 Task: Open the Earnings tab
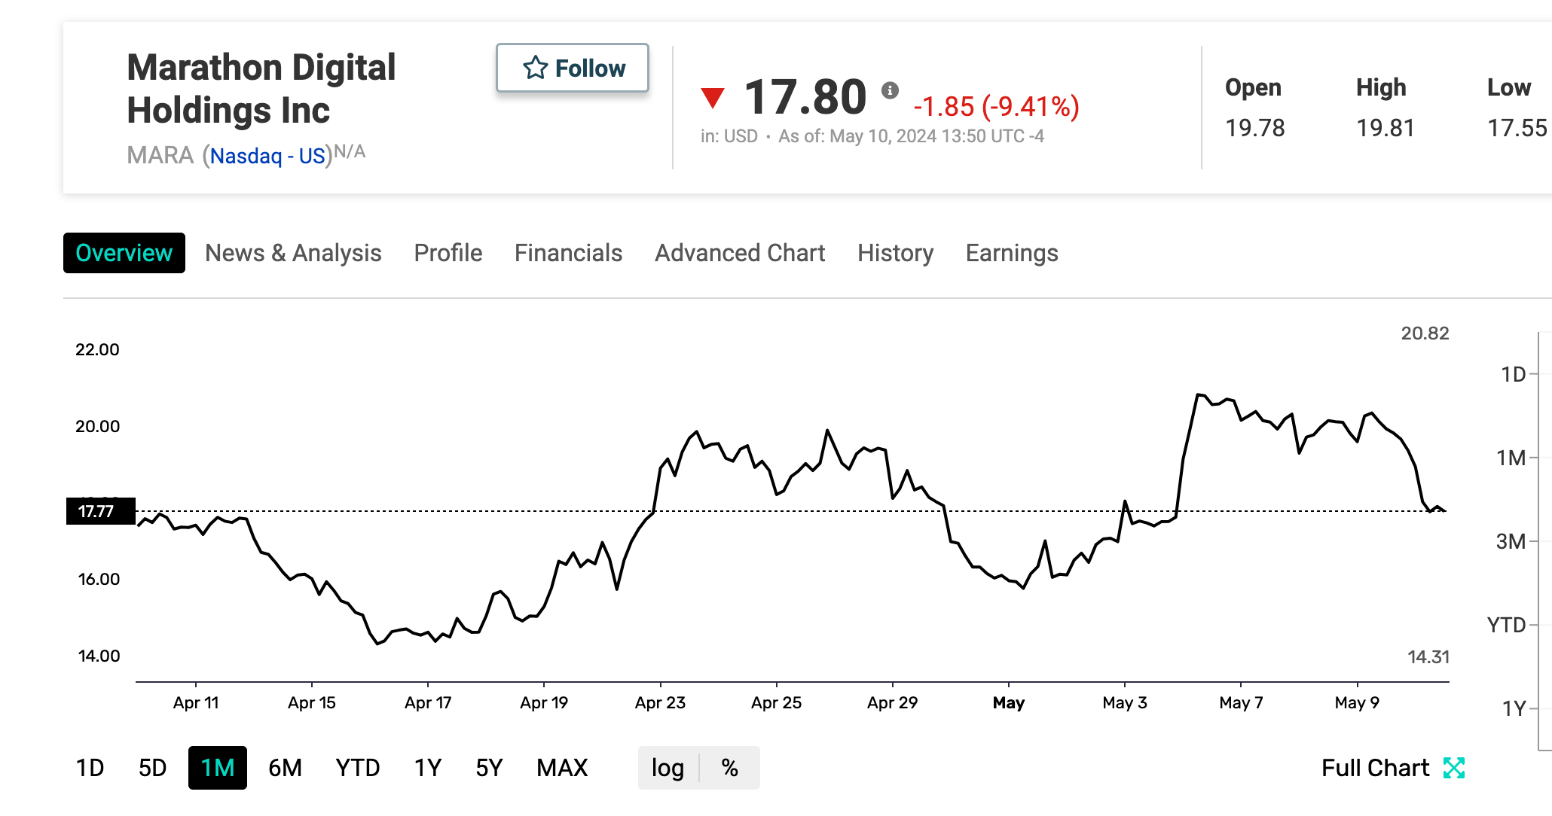tap(1012, 253)
